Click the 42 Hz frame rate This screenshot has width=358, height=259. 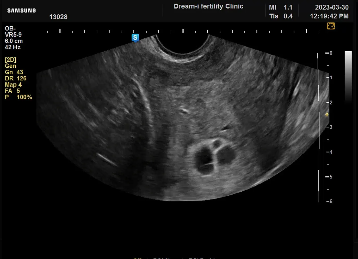point(13,47)
